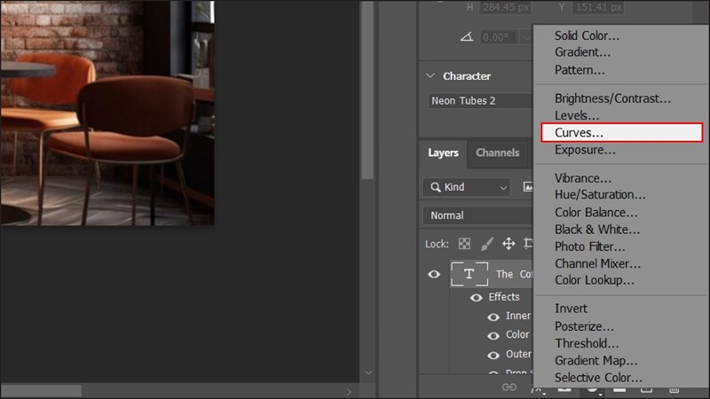Choose Threshold… adjustment entry
710x399 pixels.
coord(587,343)
